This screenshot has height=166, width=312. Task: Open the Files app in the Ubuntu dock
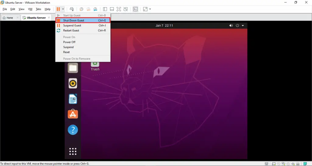[x=73, y=68]
